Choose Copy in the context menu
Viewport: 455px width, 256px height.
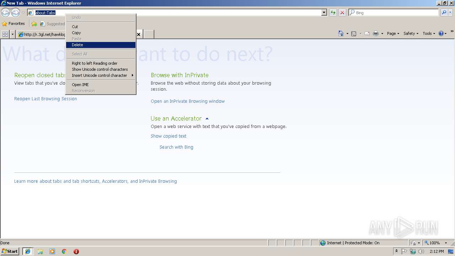(x=101, y=33)
